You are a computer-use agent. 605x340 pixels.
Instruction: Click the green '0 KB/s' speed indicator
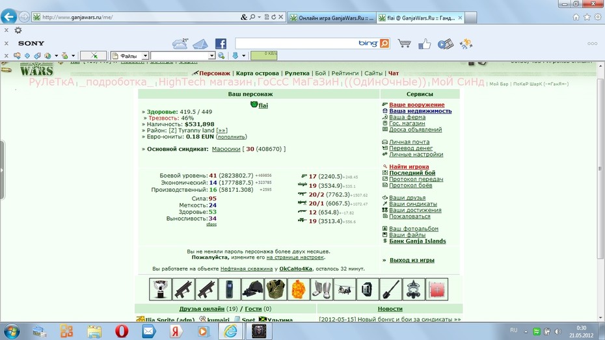point(263,55)
